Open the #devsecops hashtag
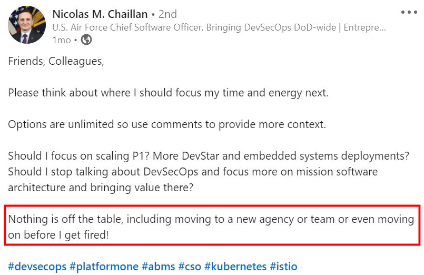Screen dimensions: 424x275 click(x=36, y=266)
